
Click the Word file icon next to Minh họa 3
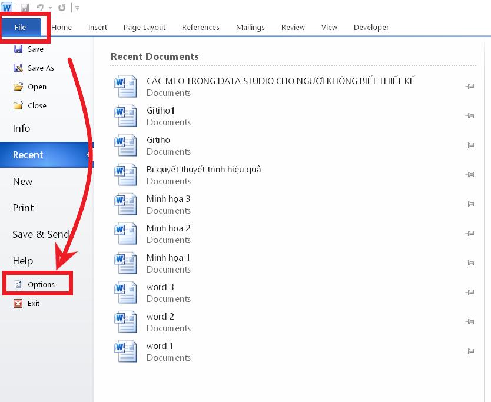tap(125, 204)
